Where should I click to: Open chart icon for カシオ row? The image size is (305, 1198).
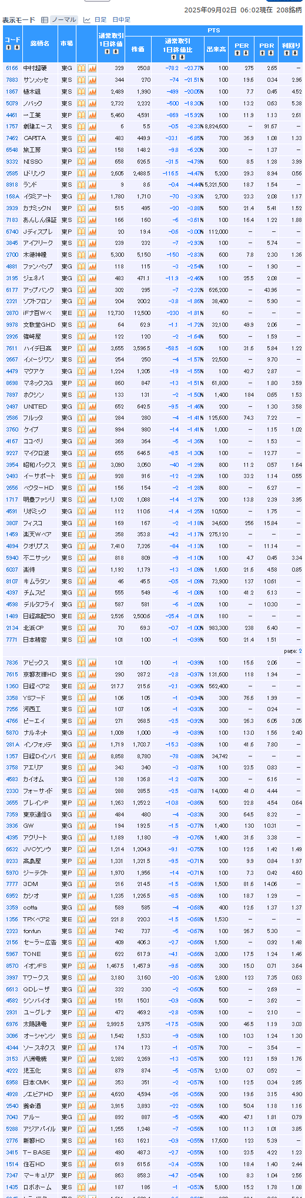click(x=92, y=896)
